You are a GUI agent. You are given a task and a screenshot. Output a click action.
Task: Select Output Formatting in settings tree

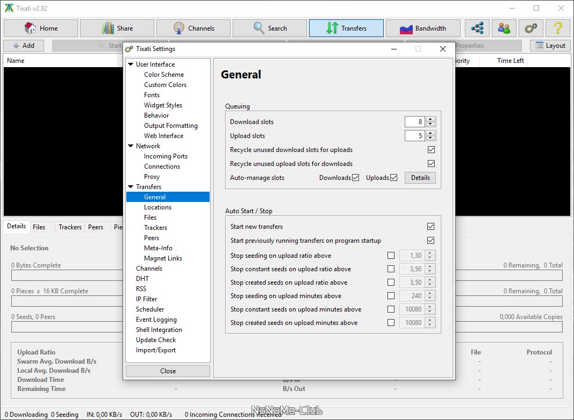170,126
